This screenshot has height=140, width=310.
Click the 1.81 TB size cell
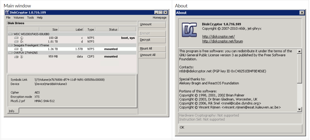tap(53, 42)
